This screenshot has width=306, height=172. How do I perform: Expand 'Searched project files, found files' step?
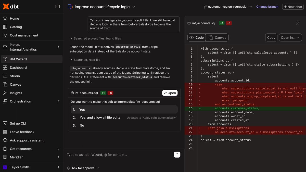click(96, 38)
